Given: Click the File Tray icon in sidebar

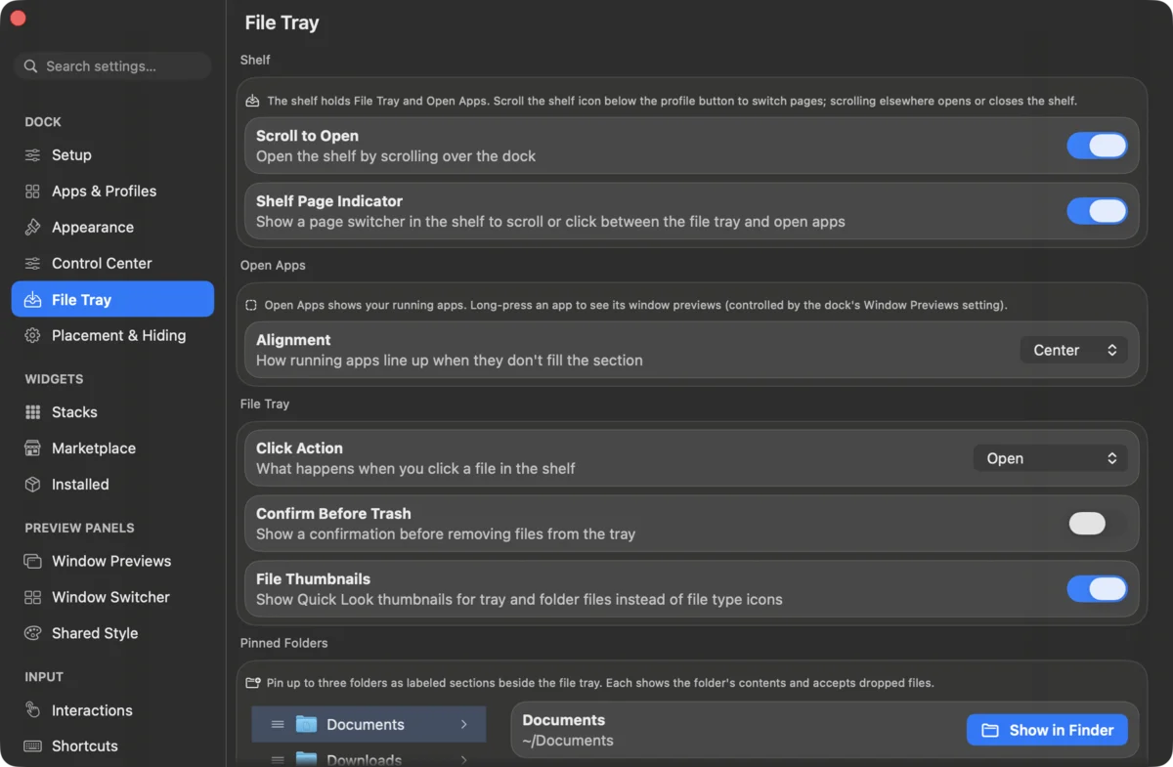Looking at the screenshot, I should (33, 300).
